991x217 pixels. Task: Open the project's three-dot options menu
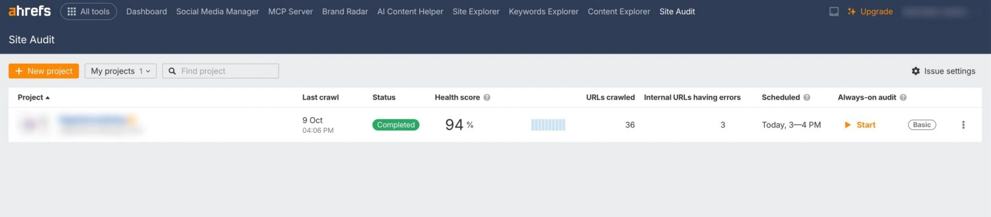tap(963, 125)
